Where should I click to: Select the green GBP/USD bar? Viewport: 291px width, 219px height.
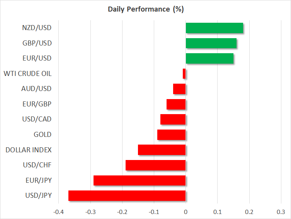211,44
